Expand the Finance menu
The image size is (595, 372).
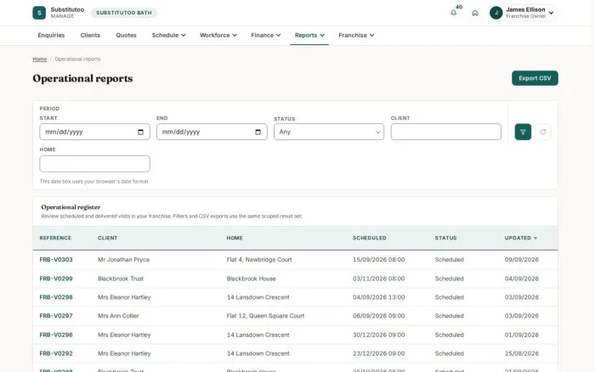pos(265,36)
